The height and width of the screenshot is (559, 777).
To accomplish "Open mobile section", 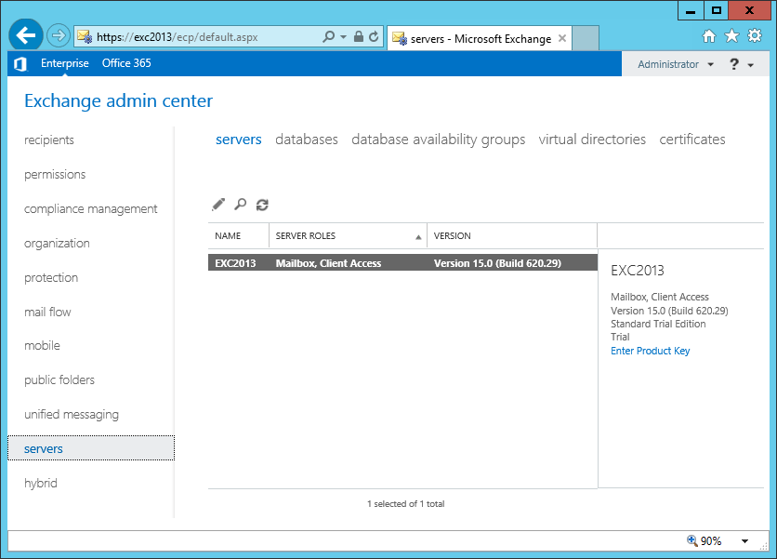I will pyautogui.click(x=42, y=346).
